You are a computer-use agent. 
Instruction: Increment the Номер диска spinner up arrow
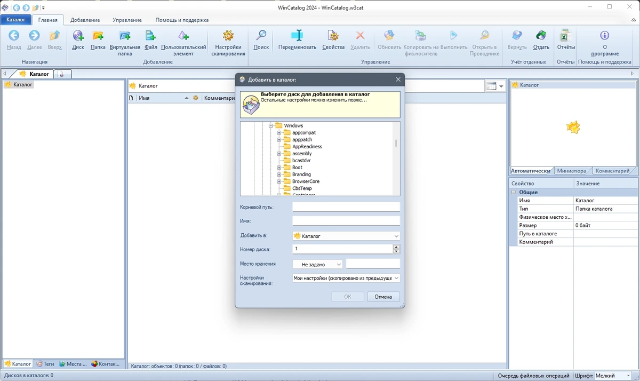point(396,247)
